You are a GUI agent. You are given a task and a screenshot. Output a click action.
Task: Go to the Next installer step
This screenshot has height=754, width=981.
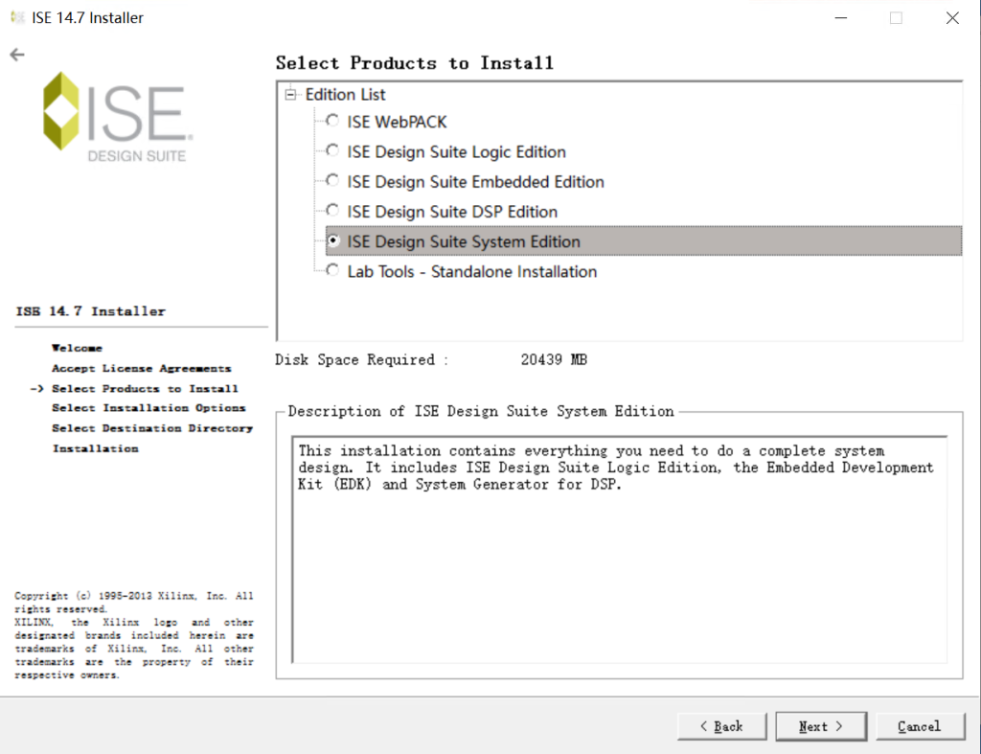(x=821, y=726)
